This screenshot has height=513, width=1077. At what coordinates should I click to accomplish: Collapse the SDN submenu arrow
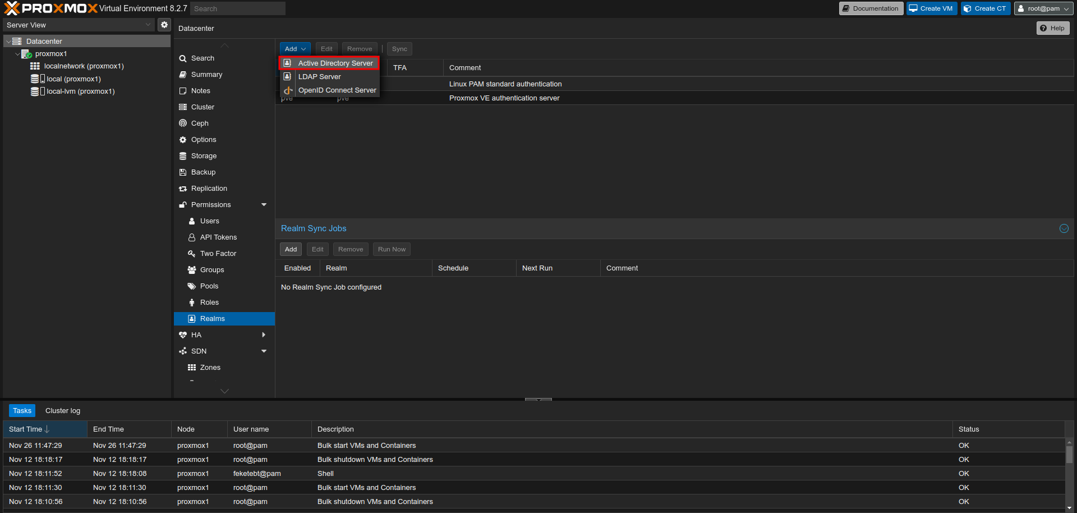click(264, 351)
